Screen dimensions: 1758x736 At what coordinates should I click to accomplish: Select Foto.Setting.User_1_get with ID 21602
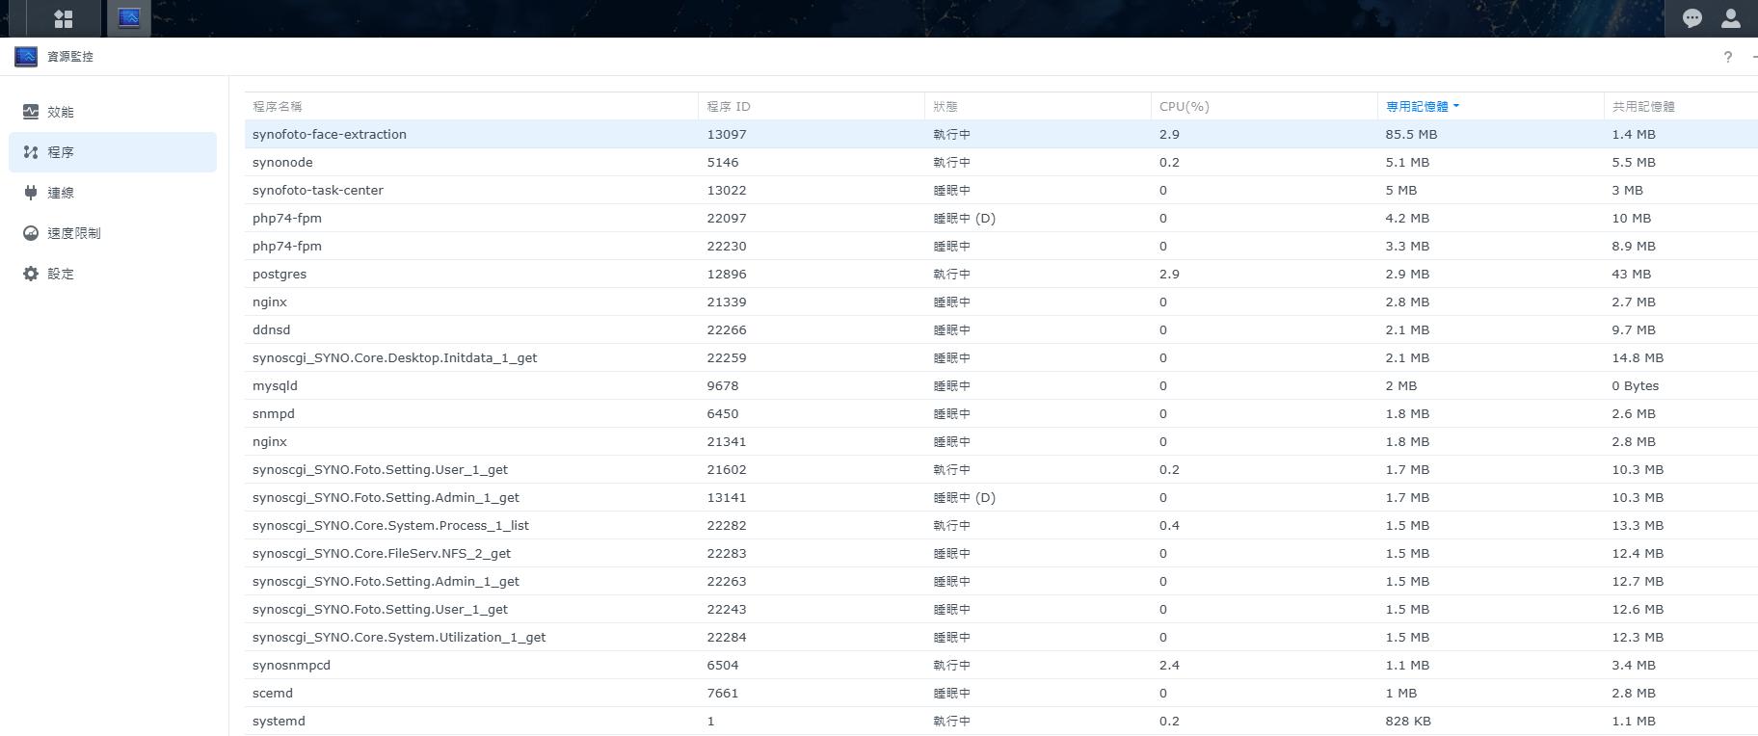(1001, 469)
